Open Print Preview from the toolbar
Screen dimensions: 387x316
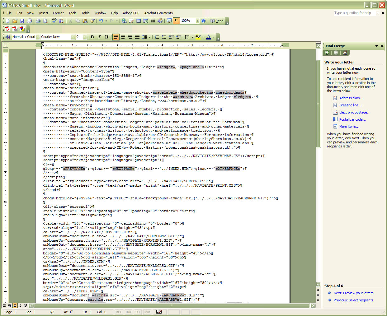pos(45,21)
